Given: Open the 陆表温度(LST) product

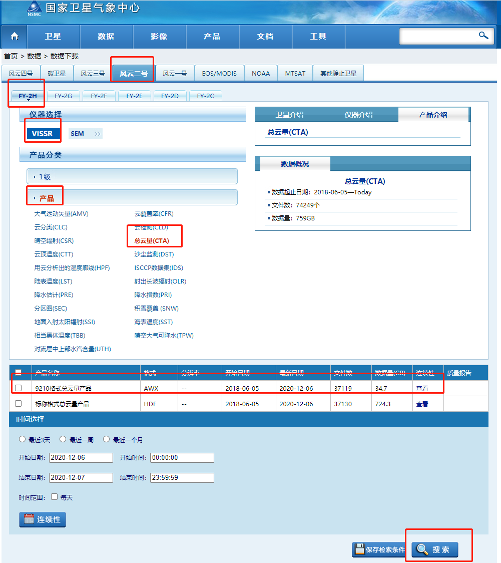Looking at the screenshot, I should (54, 281).
